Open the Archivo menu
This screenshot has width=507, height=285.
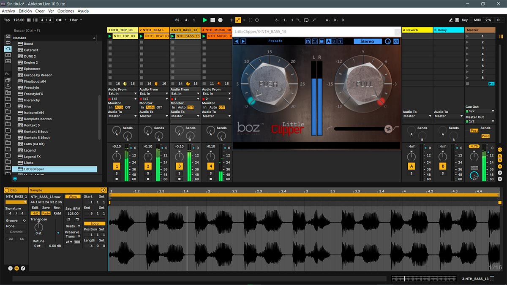click(8, 11)
